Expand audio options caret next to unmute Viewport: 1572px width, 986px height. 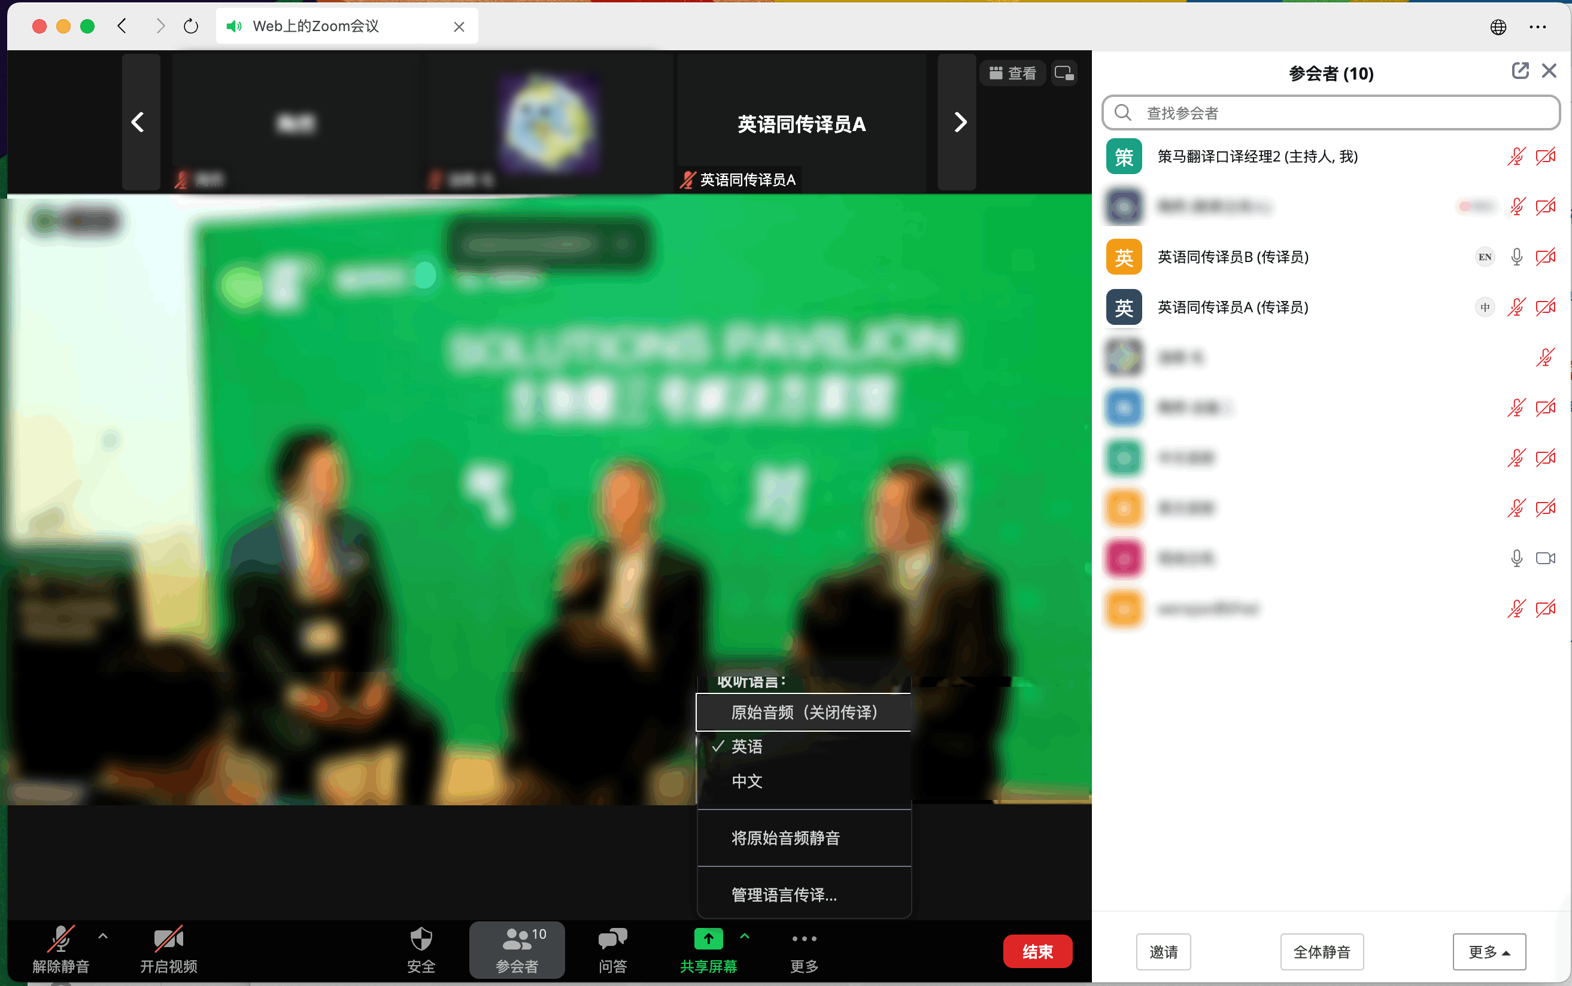(x=102, y=936)
